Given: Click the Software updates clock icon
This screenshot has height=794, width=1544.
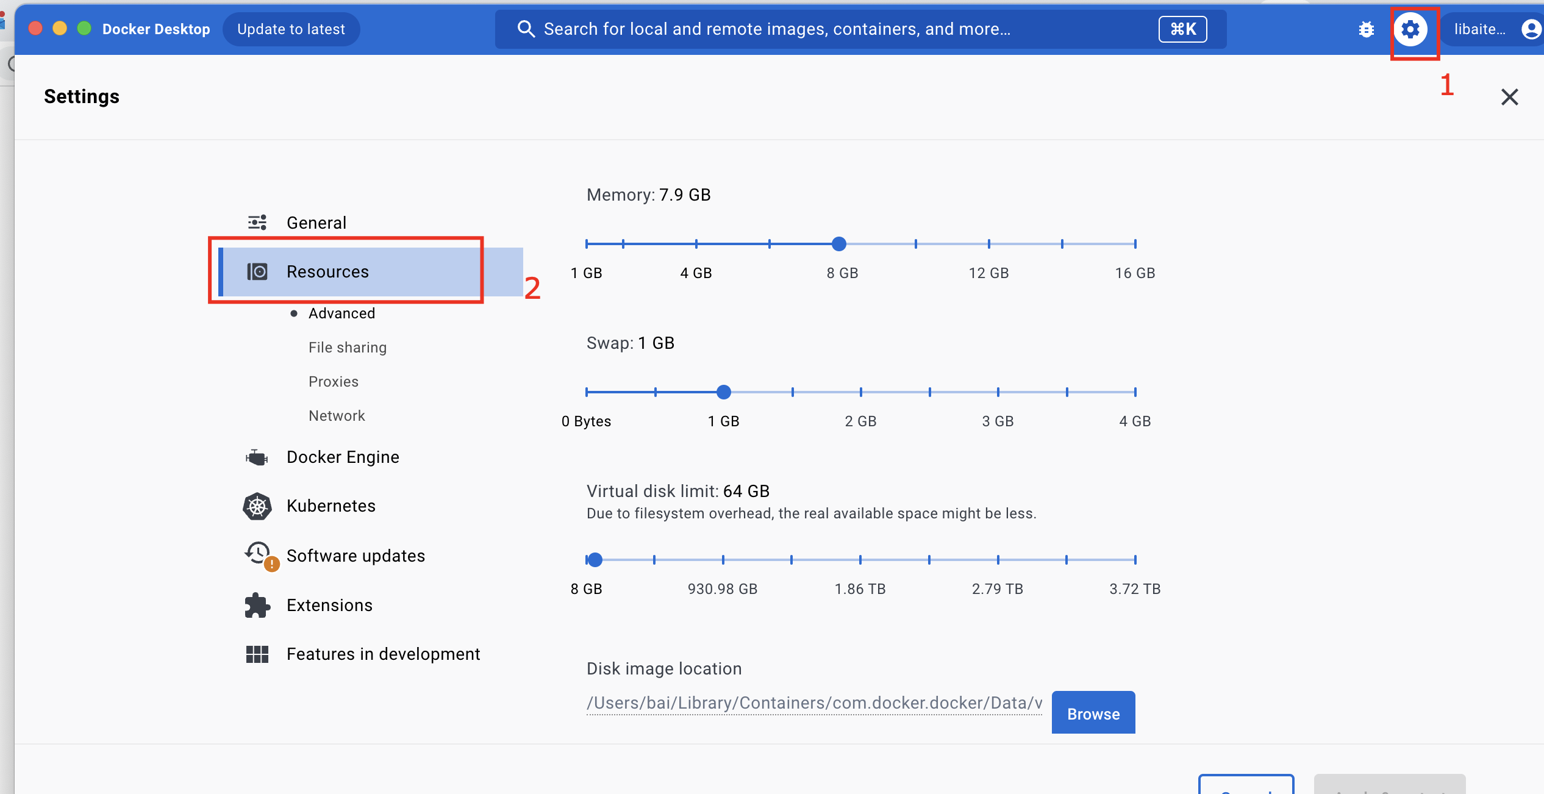Looking at the screenshot, I should pos(259,554).
